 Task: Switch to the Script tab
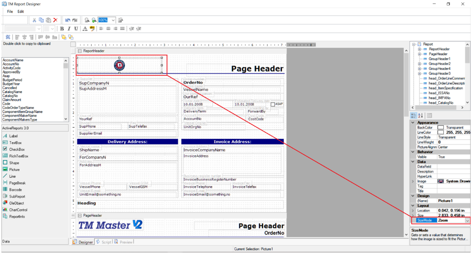[x=103, y=242]
